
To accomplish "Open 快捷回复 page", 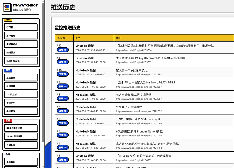I will tap(21, 52).
